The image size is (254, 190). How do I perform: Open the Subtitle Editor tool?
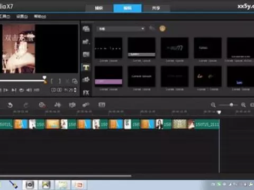point(102,105)
